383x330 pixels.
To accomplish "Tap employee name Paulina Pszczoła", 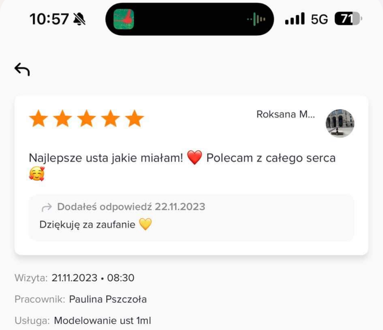I will pos(108,299).
